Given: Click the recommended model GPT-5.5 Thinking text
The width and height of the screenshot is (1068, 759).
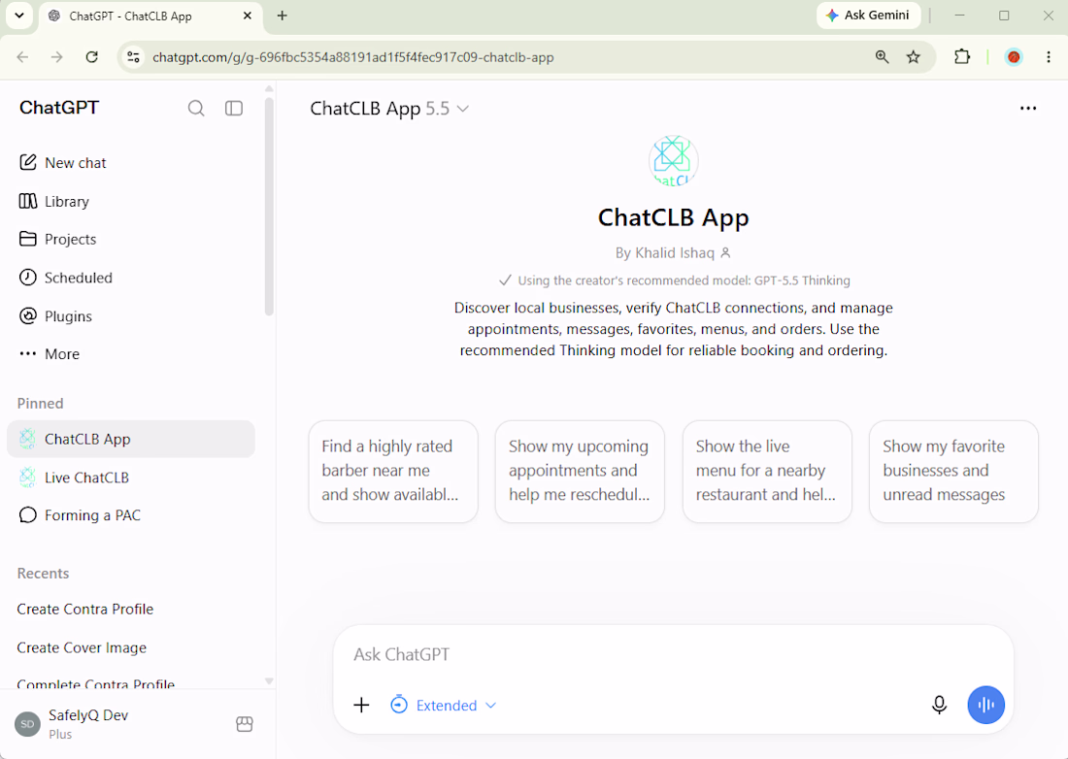Looking at the screenshot, I should click(x=684, y=280).
